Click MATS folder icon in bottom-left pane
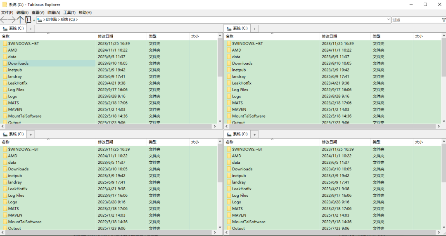Screen dimensions: 446x236 5,208
